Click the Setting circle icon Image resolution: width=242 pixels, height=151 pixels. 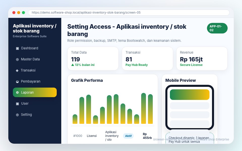pyautogui.click(x=17, y=115)
